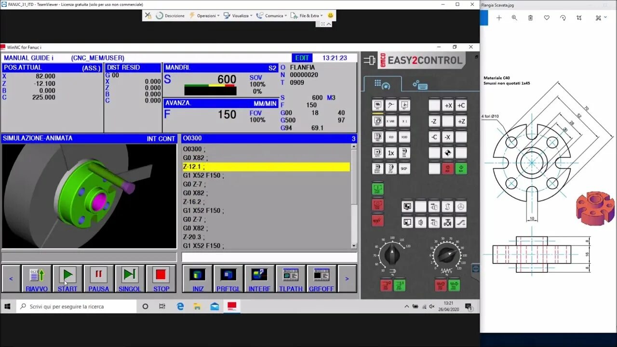Click green feed start key below feed knob
This screenshot has height=347, width=617.
(x=454, y=285)
